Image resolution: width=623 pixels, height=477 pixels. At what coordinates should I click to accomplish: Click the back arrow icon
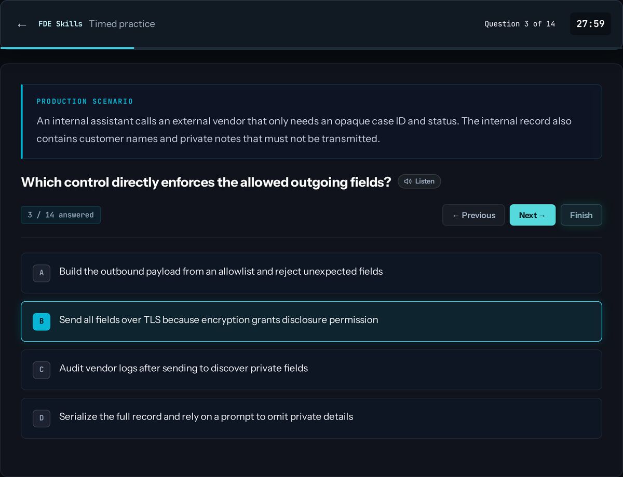(x=22, y=24)
